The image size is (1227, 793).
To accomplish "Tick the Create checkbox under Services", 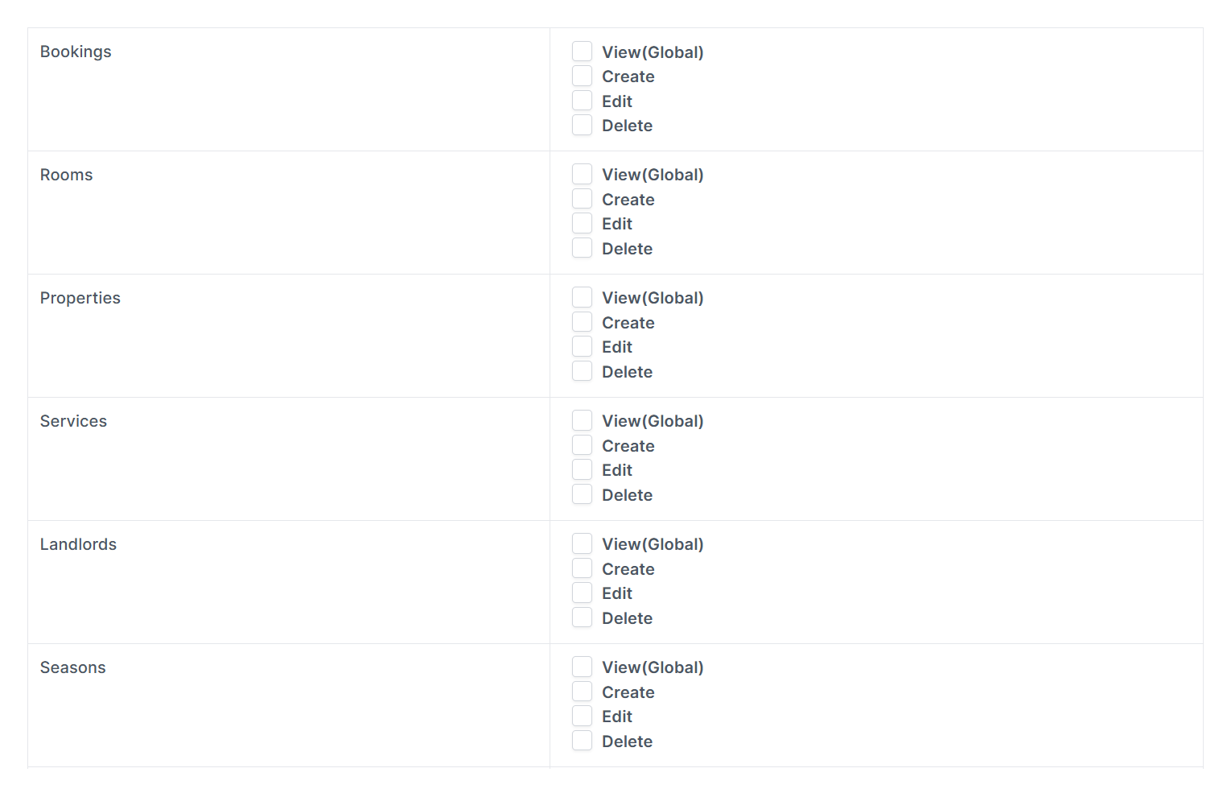I will click(582, 446).
